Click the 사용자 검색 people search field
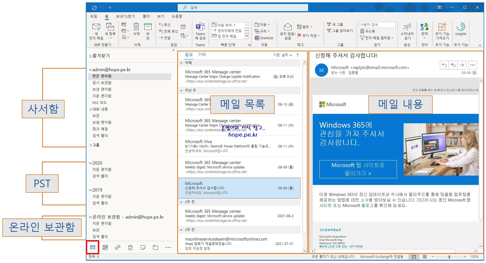 click(x=377, y=25)
